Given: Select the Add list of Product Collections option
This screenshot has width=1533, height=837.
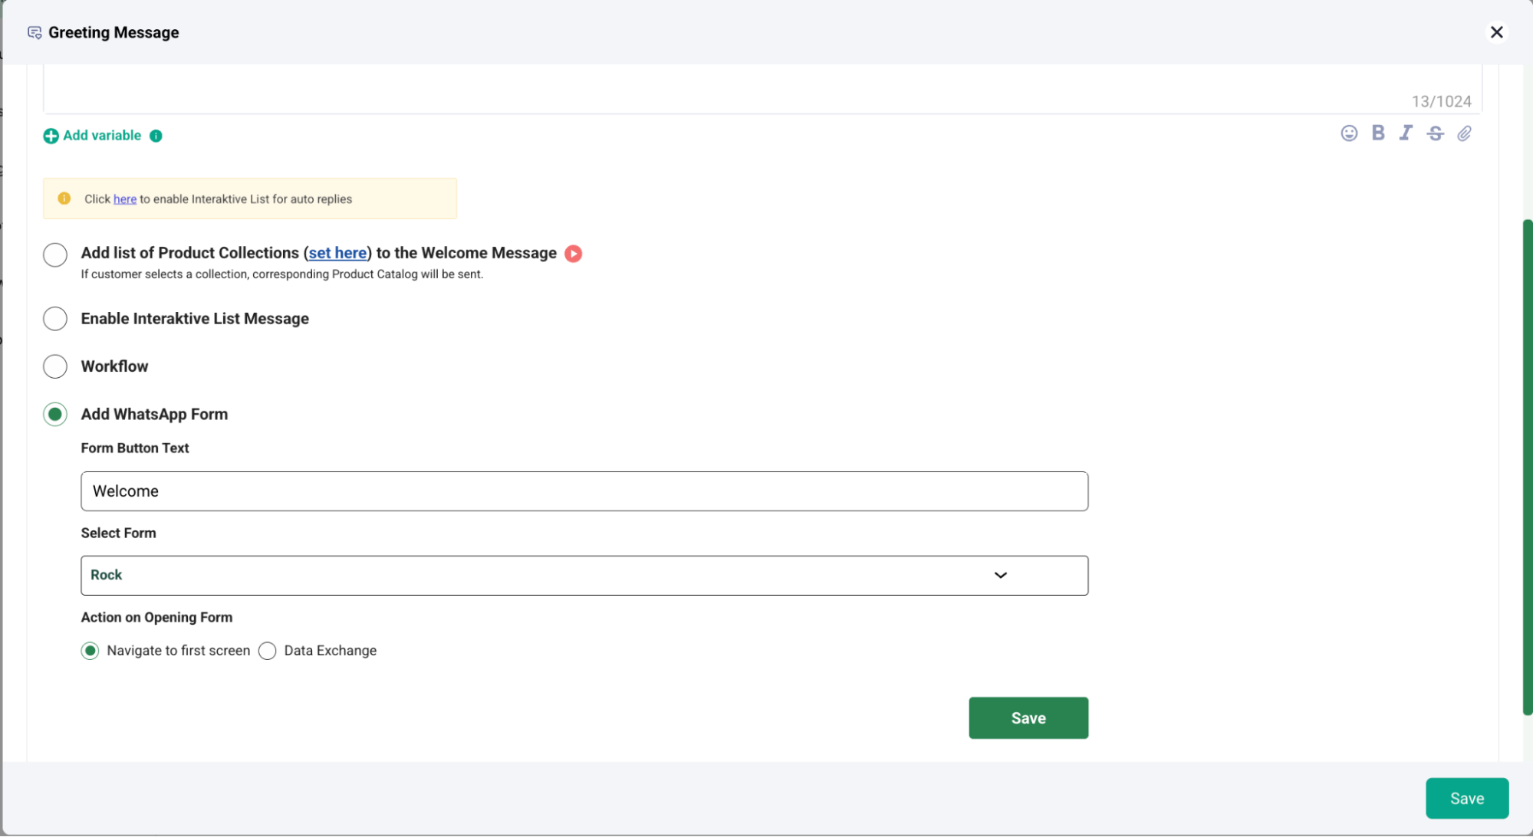Looking at the screenshot, I should tap(54, 254).
